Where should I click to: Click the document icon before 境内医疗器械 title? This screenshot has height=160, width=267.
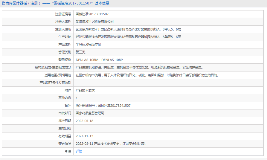click(x=3, y=3)
